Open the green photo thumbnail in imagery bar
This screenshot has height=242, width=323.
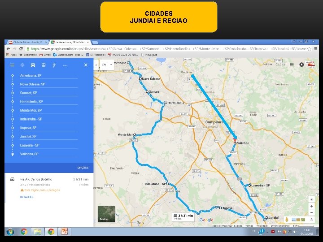pos(303,220)
